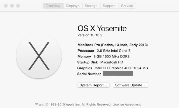Minimize the window with the middle button
Screen dimensions: 179x108
pos(12,6)
